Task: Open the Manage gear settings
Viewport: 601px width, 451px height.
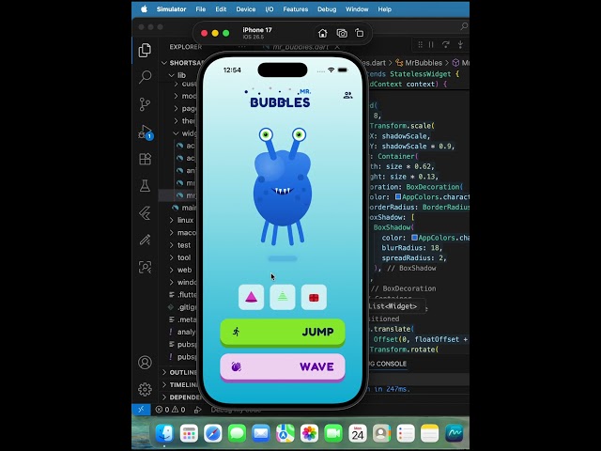Action: [x=145, y=389]
